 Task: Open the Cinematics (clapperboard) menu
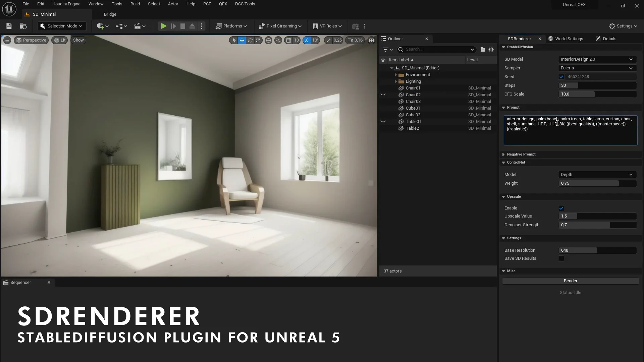point(138,26)
